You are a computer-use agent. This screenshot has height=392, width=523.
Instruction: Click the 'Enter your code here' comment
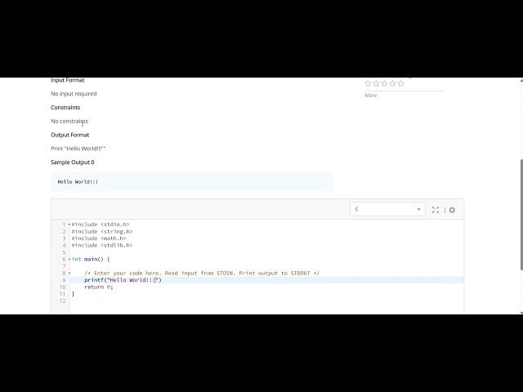tap(202, 273)
